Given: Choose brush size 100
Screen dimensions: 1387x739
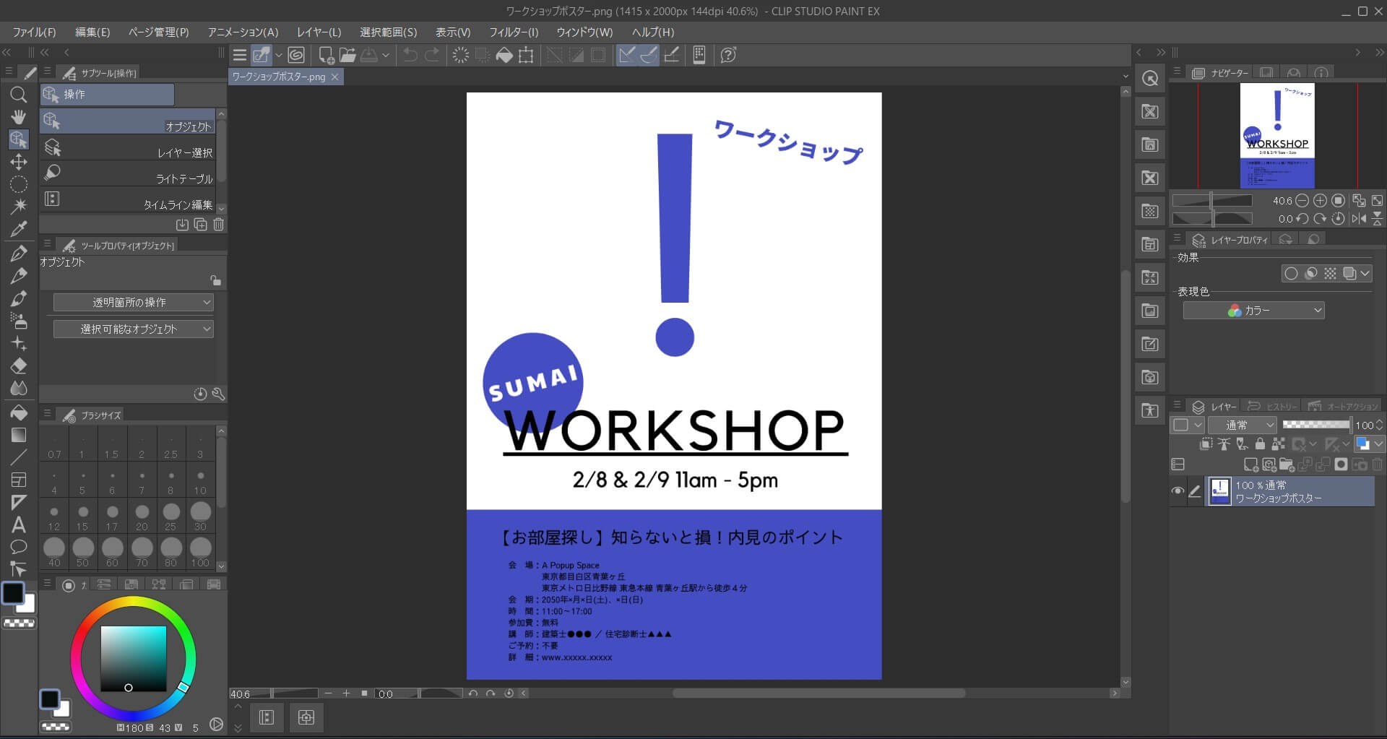Looking at the screenshot, I should pos(200,553).
